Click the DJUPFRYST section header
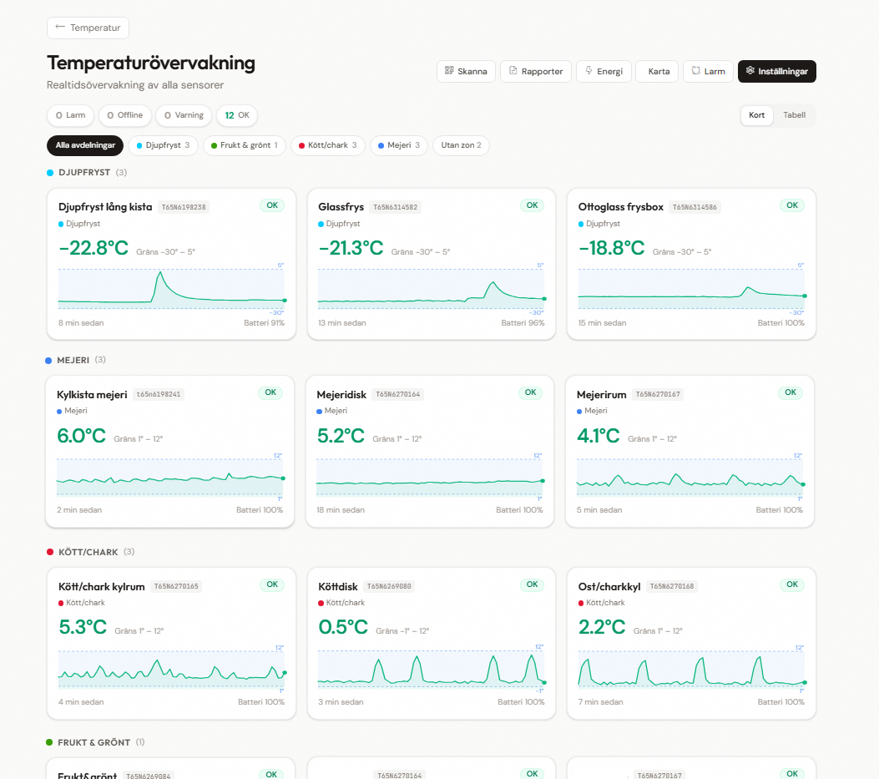Image resolution: width=879 pixels, height=779 pixels. click(x=84, y=172)
